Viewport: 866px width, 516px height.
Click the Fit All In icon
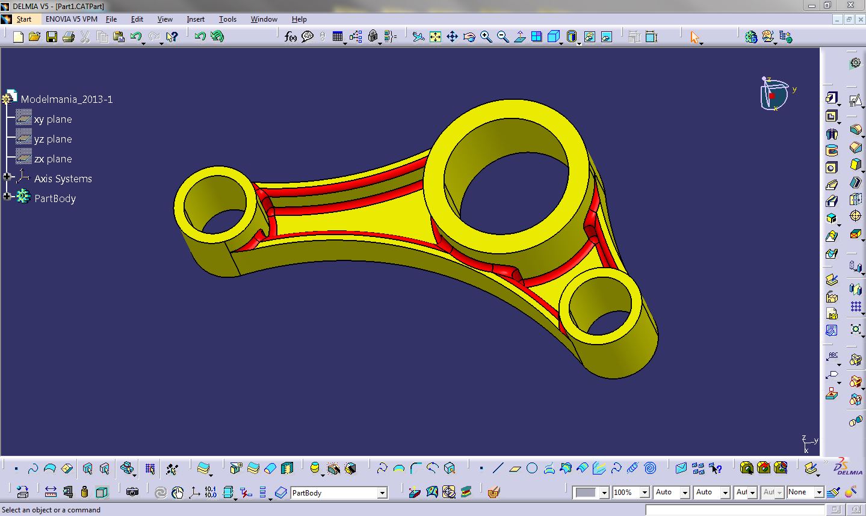[435, 37]
